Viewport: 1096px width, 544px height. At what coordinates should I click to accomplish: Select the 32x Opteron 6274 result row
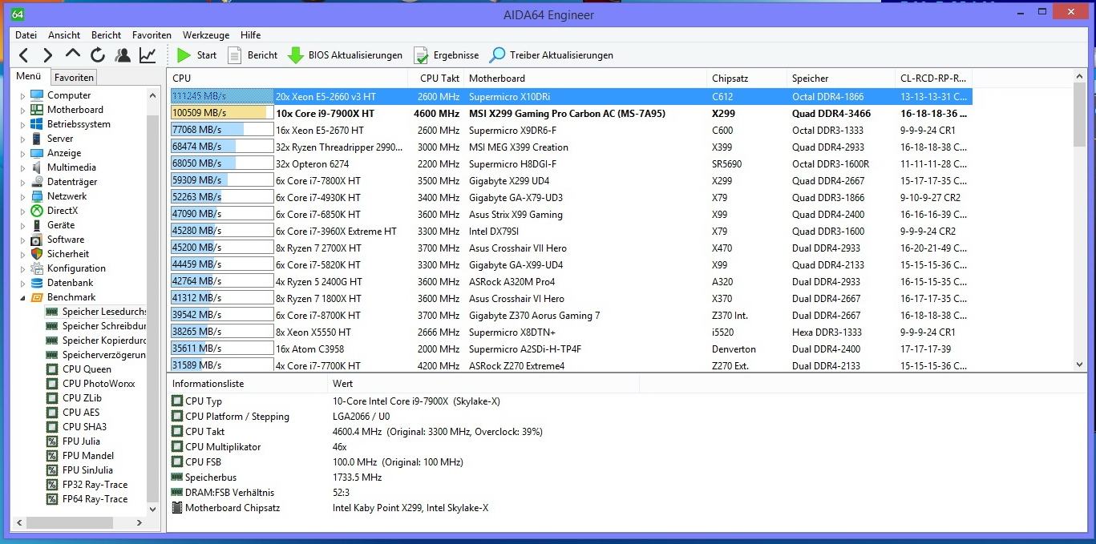pyautogui.click(x=571, y=163)
